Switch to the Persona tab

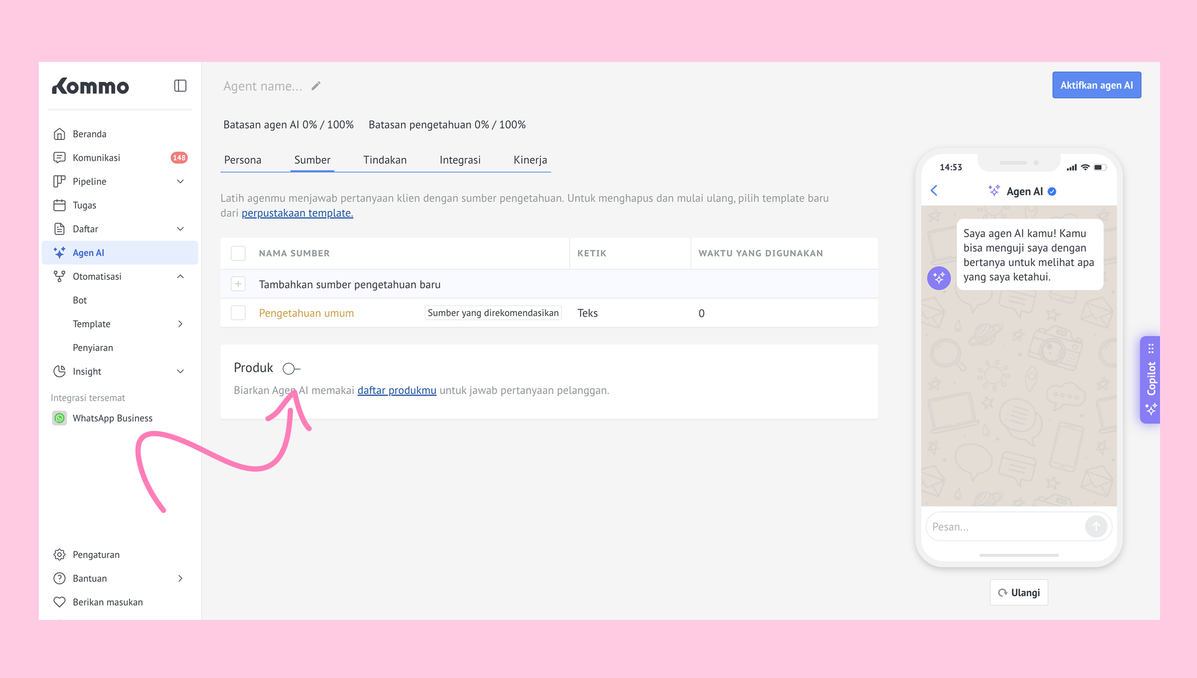pos(242,160)
